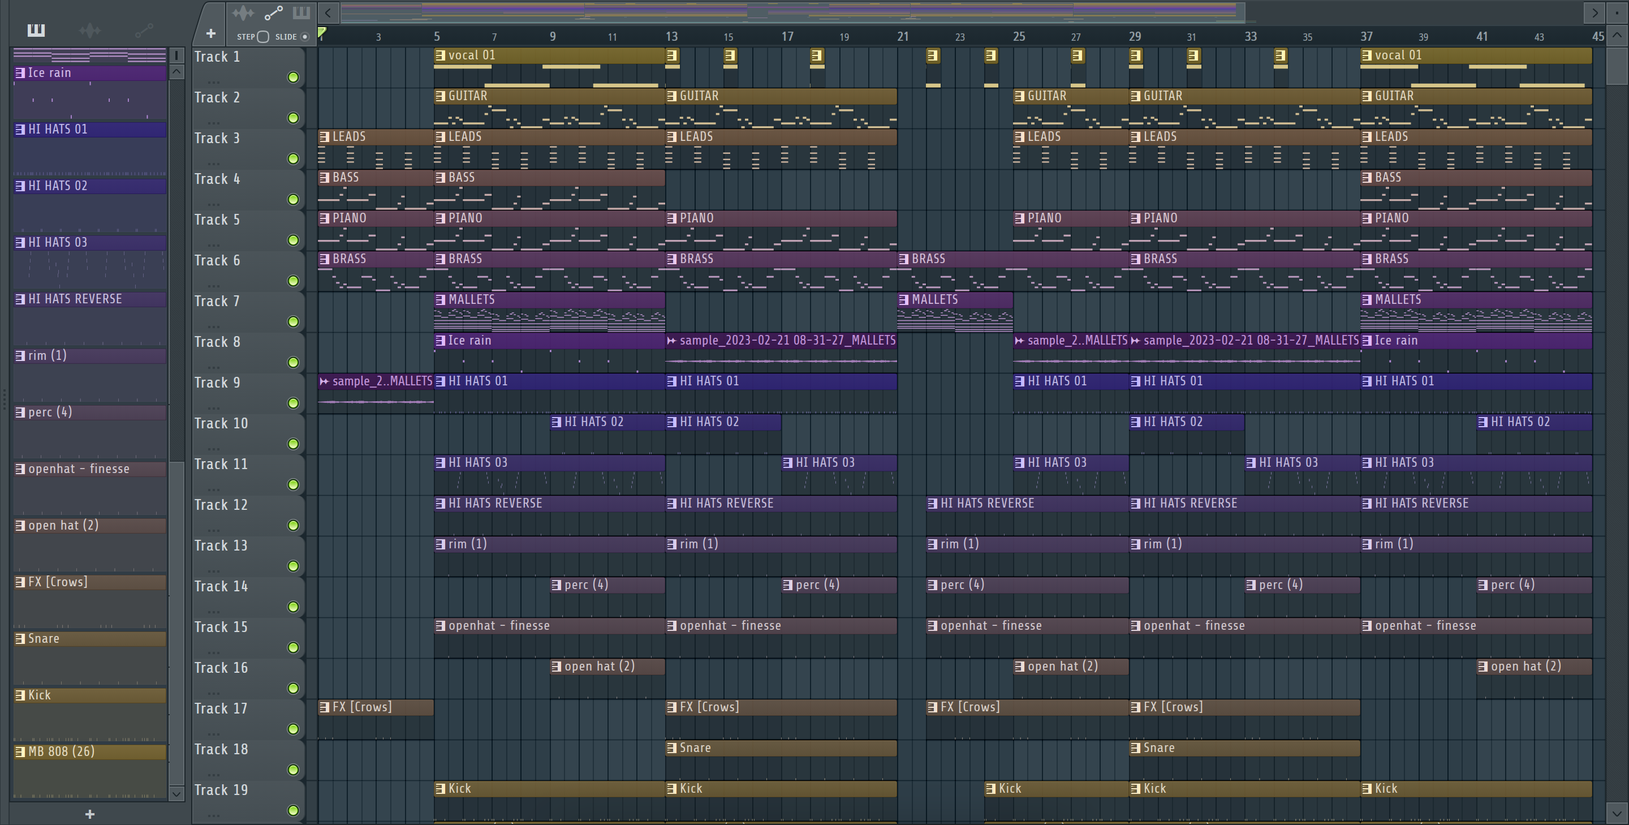Open Track 3 options via its three dots
1629x825 pixels.
[214, 163]
